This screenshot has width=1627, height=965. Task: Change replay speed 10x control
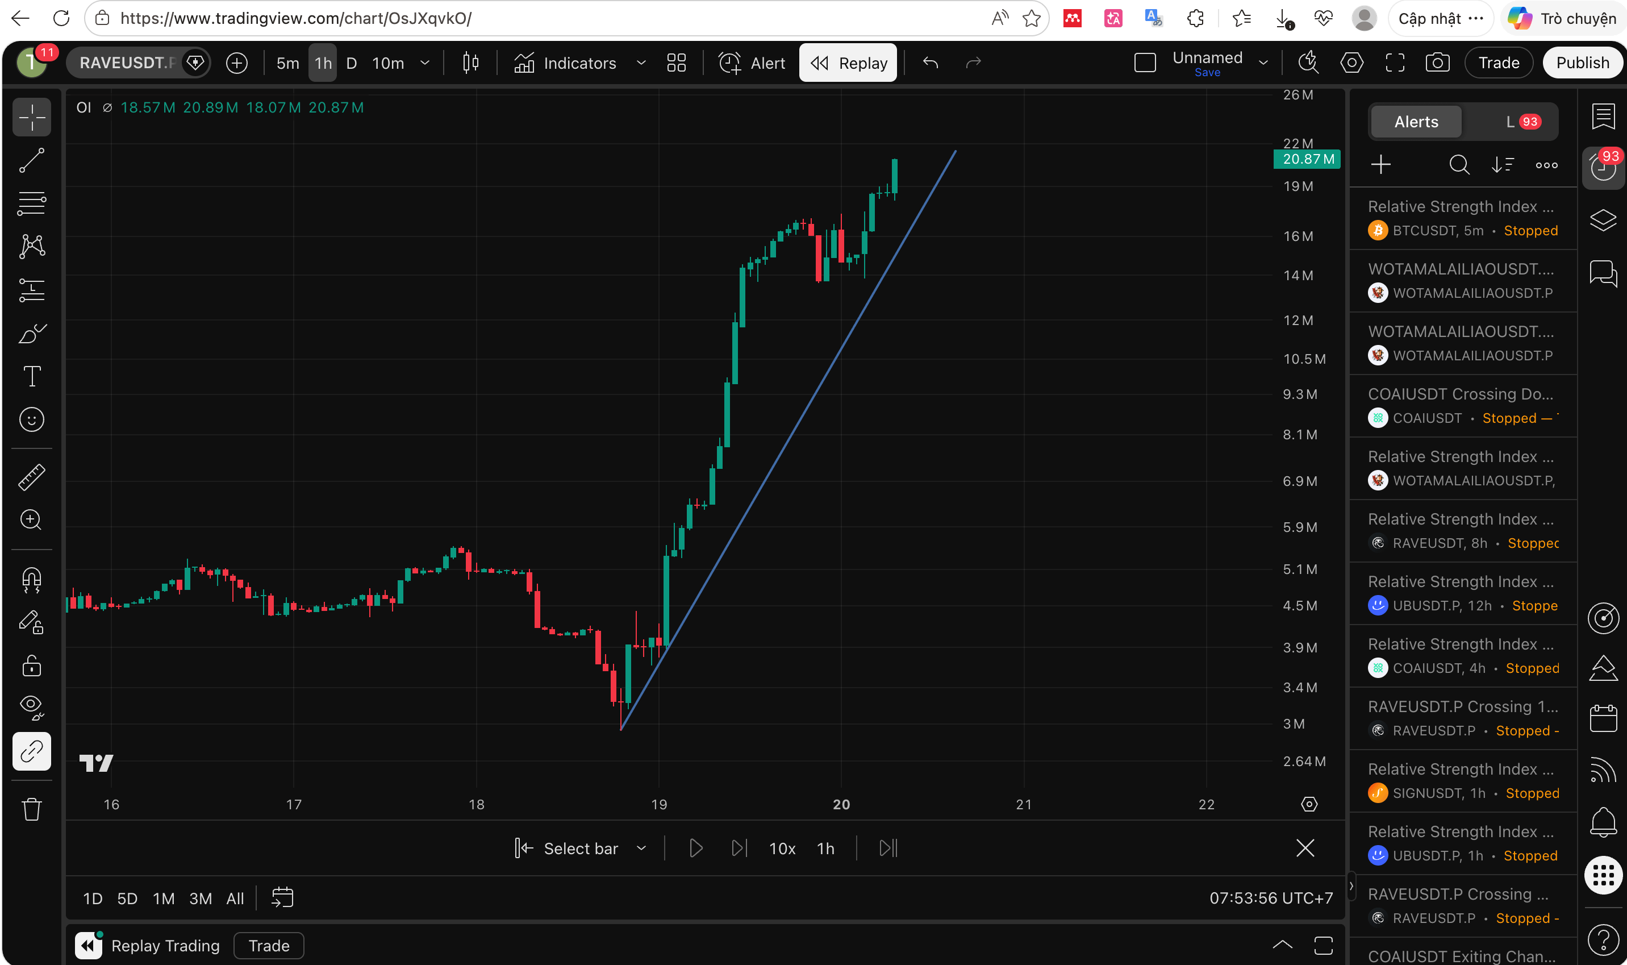(x=782, y=848)
